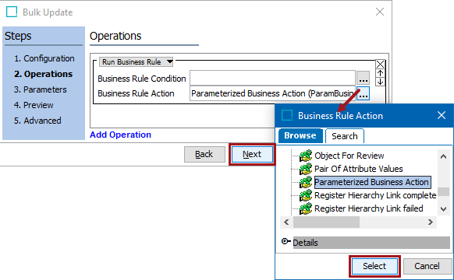This screenshot has width=454, height=280.
Task: Select Register Hierarchy Link complete row
Action: [375, 195]
